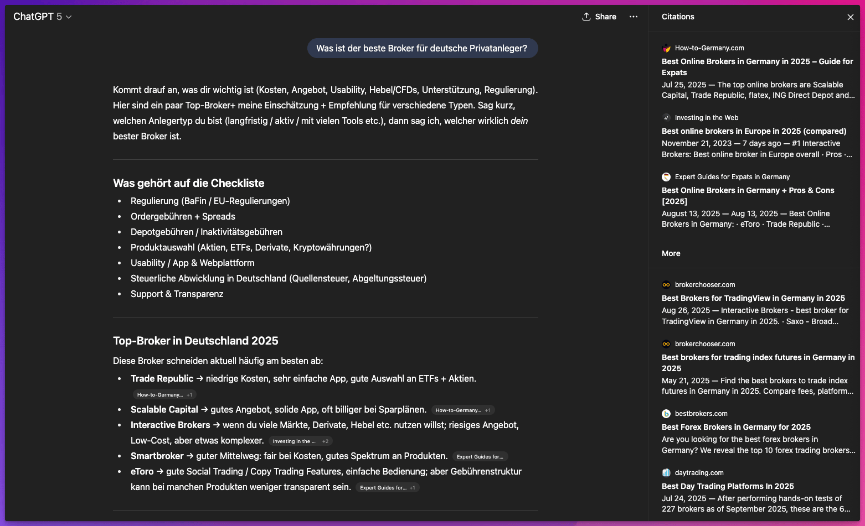
Task: Click the 'Top-Broker in Deutschland 2025' heading
Action: click(195, 341)
